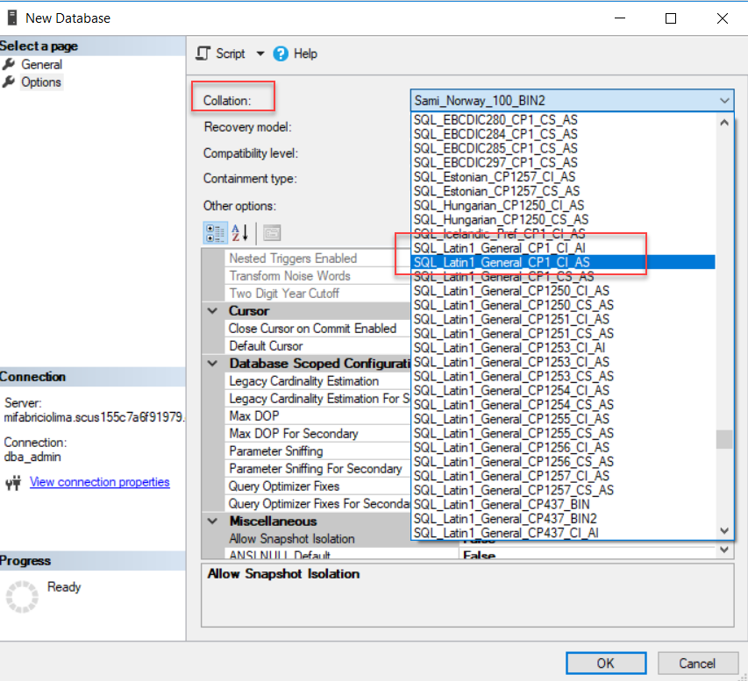Collapse the Miscellaneous category
This screenshot has width=748, height=681.
click(x=212, y=521)
